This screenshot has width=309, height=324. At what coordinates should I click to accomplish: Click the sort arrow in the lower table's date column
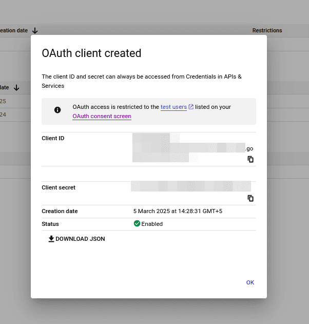pos(16,88)
